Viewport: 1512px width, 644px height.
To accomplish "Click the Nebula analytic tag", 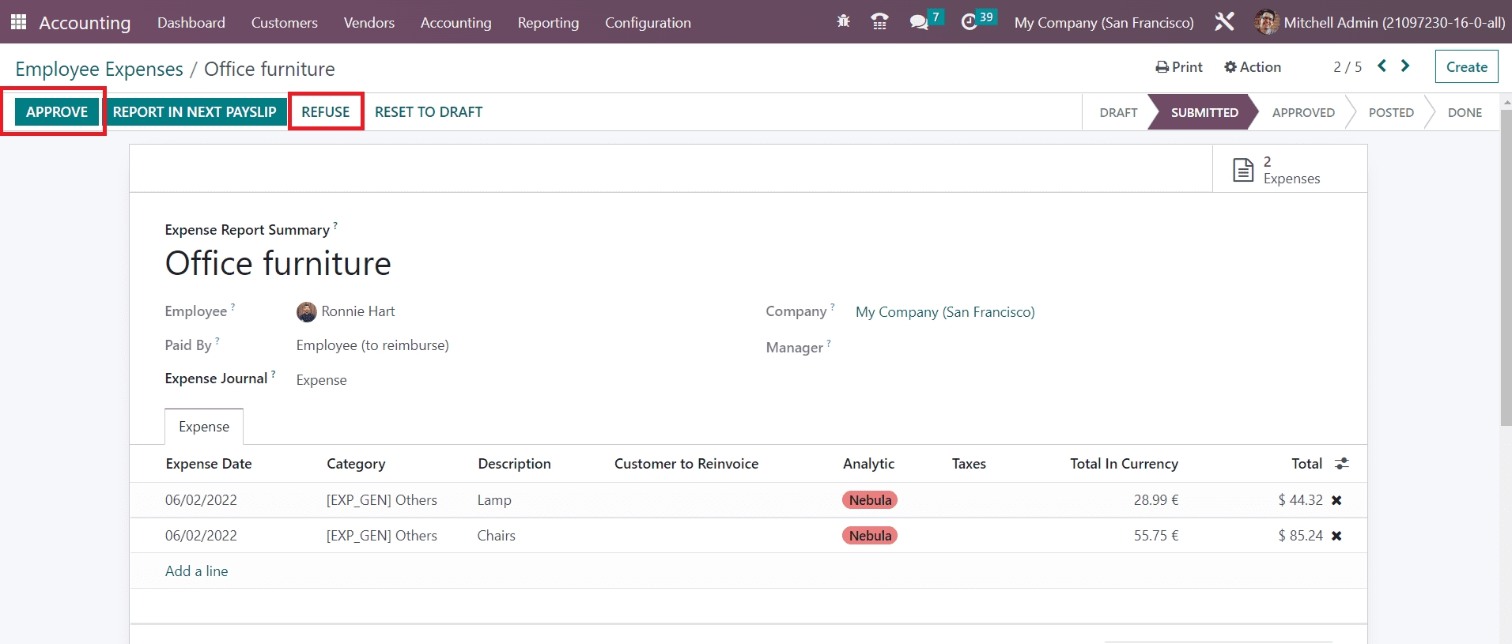I will click(x=870, y=500).
